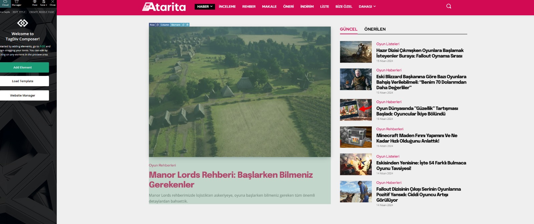Open the Manor Lords Rehberi headline
The width and height of the screenshot is (534, 224).
231,179
